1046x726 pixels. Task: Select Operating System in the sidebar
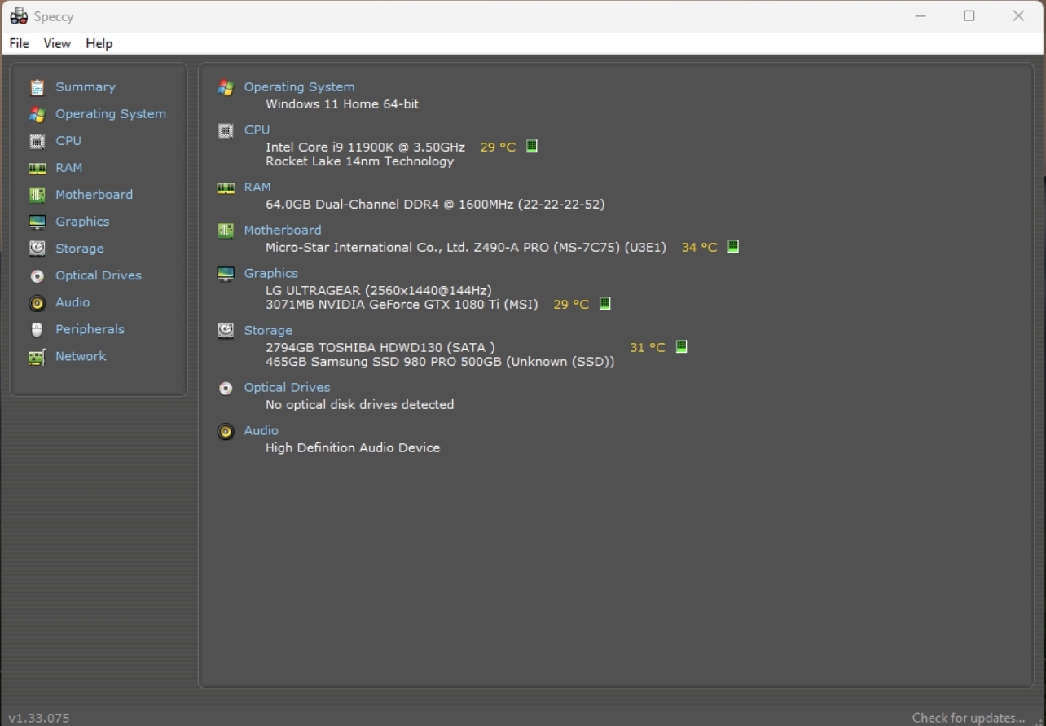110,114
